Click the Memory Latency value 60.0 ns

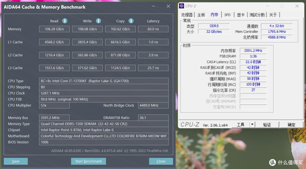(153, 29)
